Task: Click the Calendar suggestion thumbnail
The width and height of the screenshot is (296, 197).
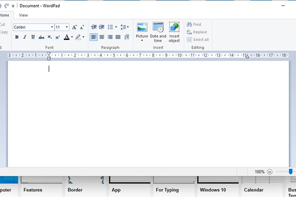Action: 262,186
